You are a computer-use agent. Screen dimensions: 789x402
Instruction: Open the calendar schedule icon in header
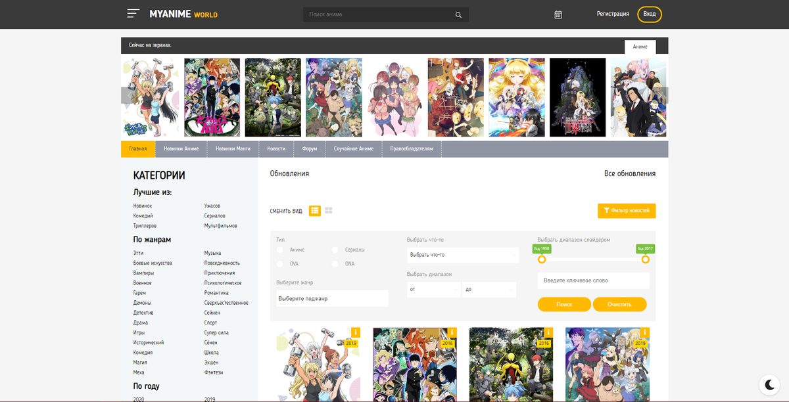558,14
